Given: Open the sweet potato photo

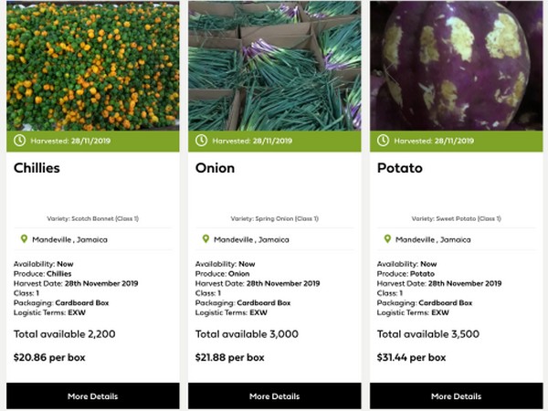Looking at the screenshot, I should (x=456, y=66).
